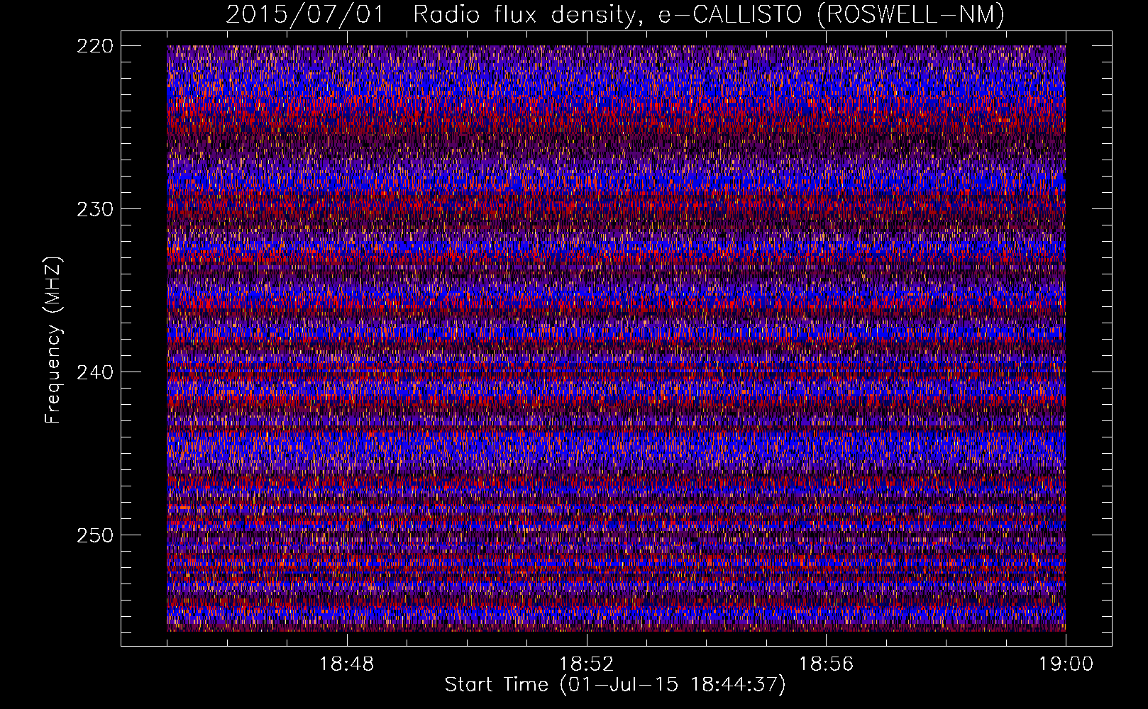Screen dimensions: 1148x709
Task: Select the 230 frequency axis label
Action: (94, 209)
